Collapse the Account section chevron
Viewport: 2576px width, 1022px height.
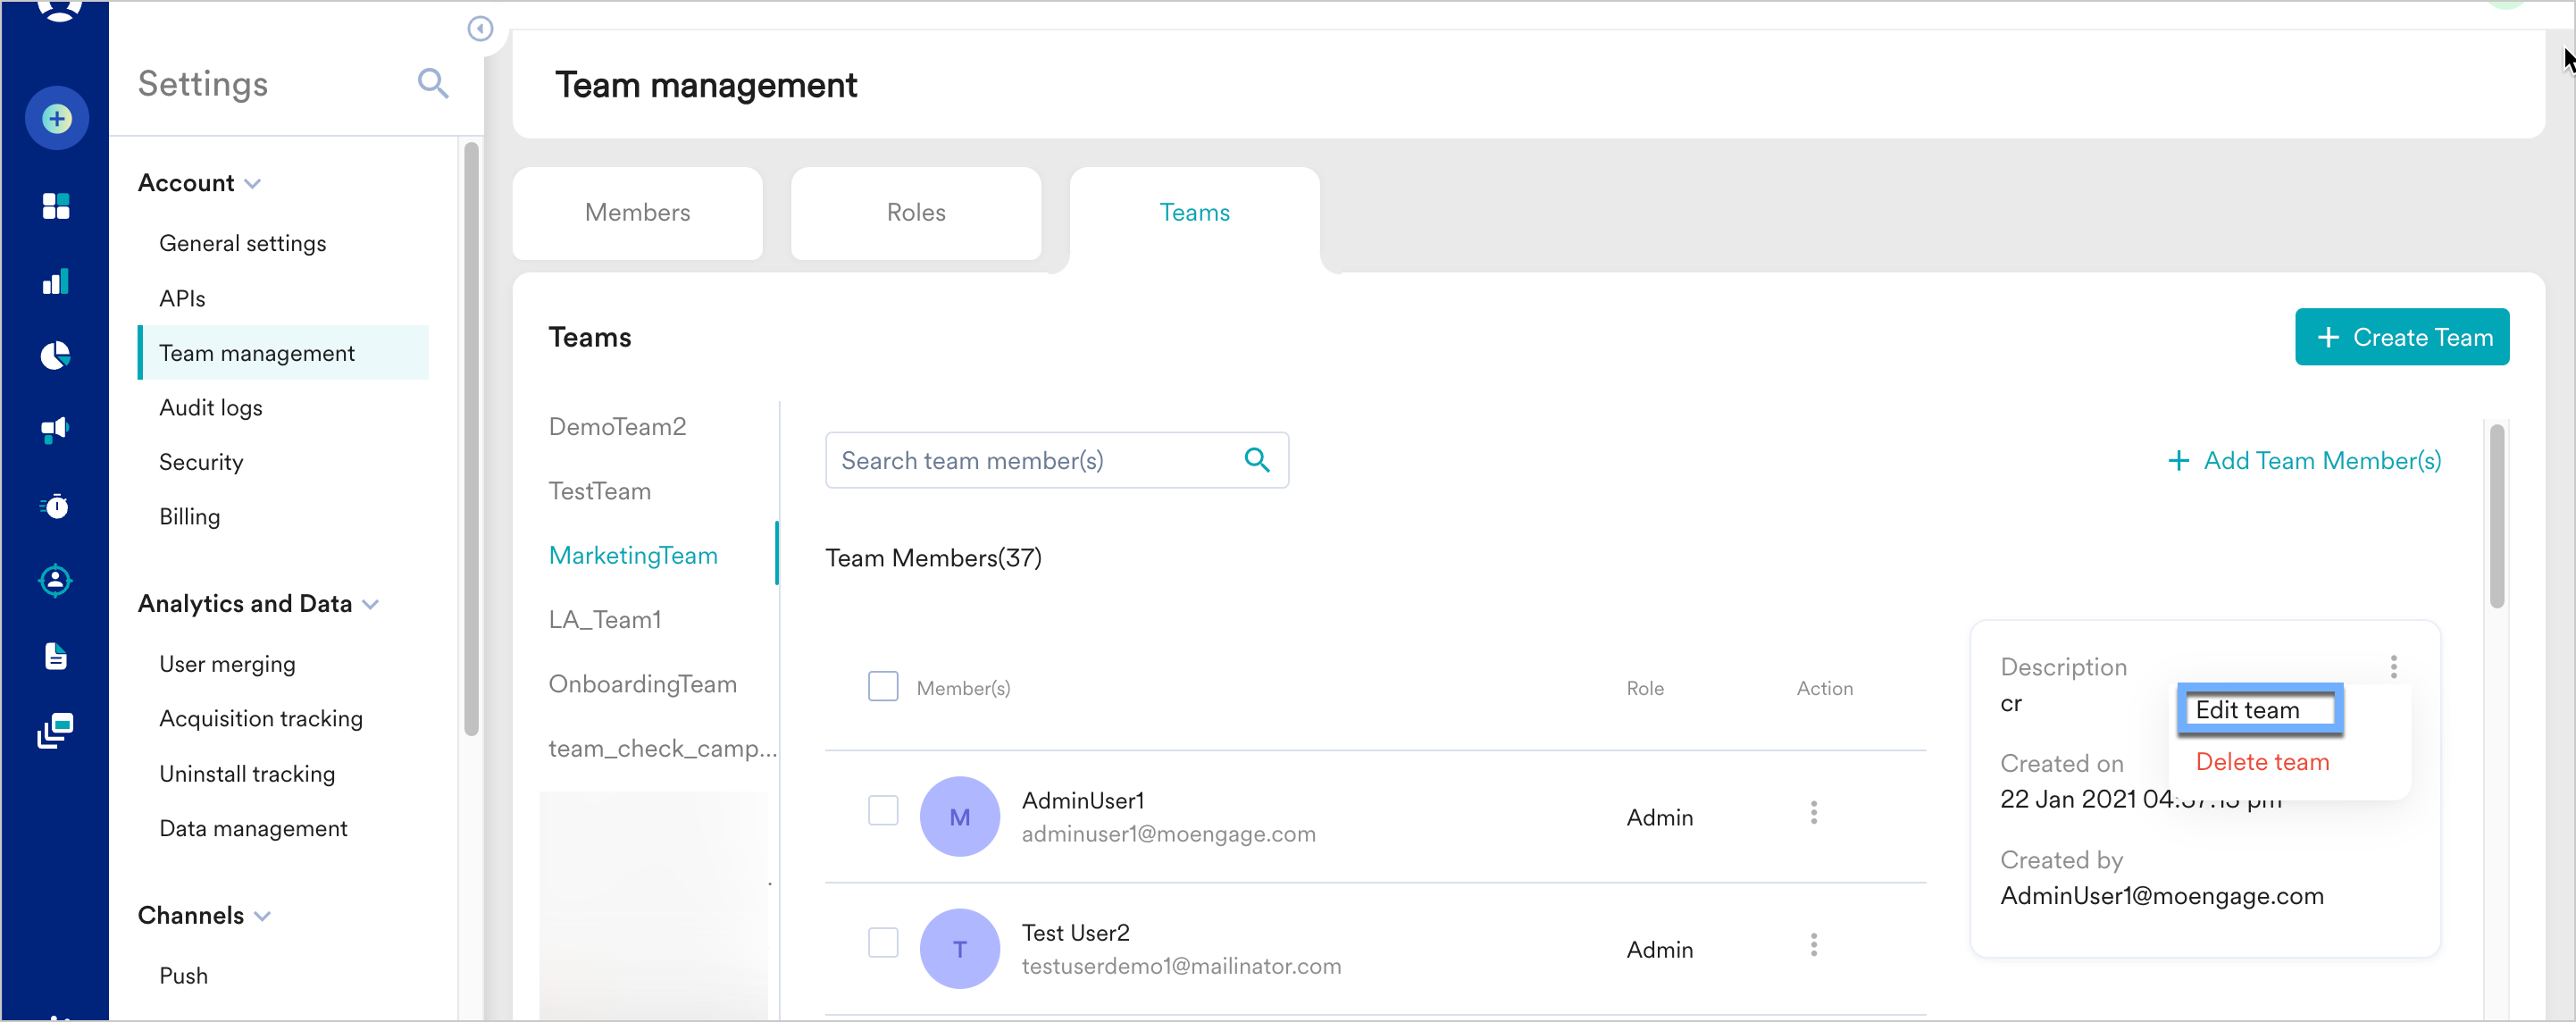[x=253, y=184]
